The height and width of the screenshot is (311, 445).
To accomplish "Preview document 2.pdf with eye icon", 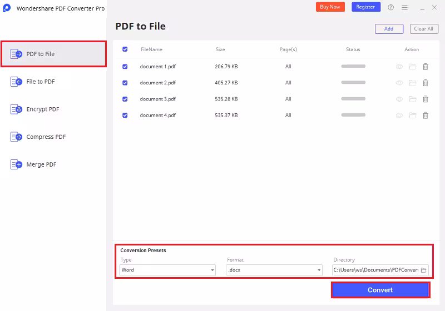I will pos(399,83).
